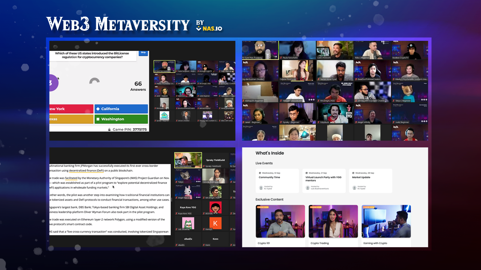481x270 pixels.
Task: Select RJ Syed Nas Academy in the large gallery
Action: (x=260, y=50)
